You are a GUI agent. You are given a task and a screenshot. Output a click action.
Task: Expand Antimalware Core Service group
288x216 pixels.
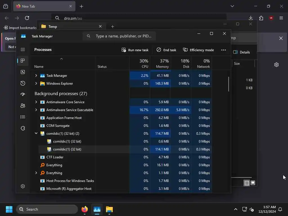point(36,102)
